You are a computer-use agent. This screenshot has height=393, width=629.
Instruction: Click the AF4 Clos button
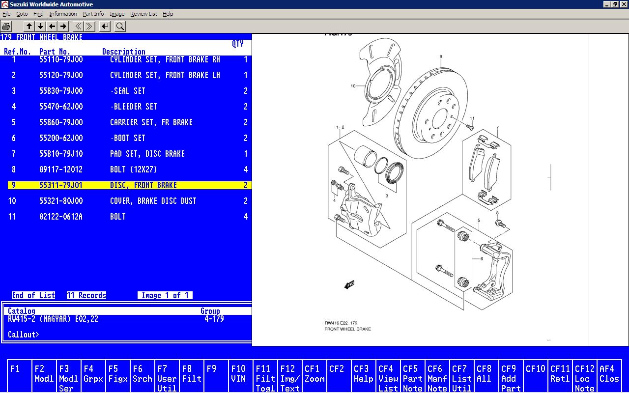pyautogui.click(x=609, y=376)
